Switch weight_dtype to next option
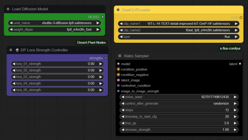This screenshot has height=140, width=248. point(98,29)
